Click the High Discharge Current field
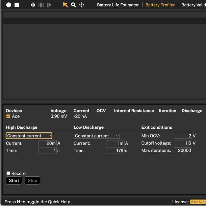 point(47,143)
